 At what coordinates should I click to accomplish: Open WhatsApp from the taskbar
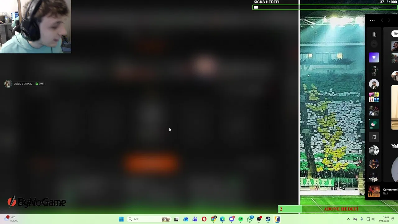[x=250, y=219]
